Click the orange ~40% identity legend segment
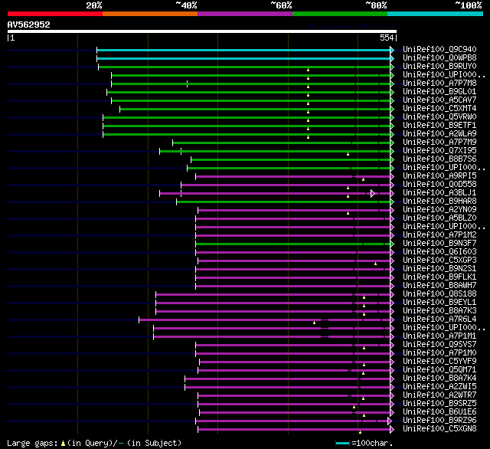The image size is (490, 449). (150, 14)
